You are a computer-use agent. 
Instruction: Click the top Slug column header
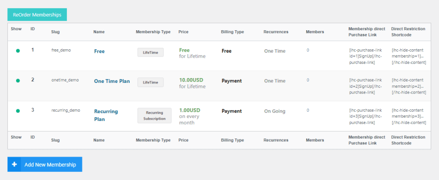(56, 32)
